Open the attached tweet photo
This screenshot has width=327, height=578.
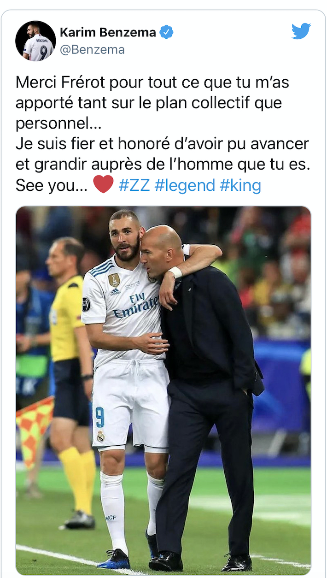pyautogui.click(x=163, y=390)
